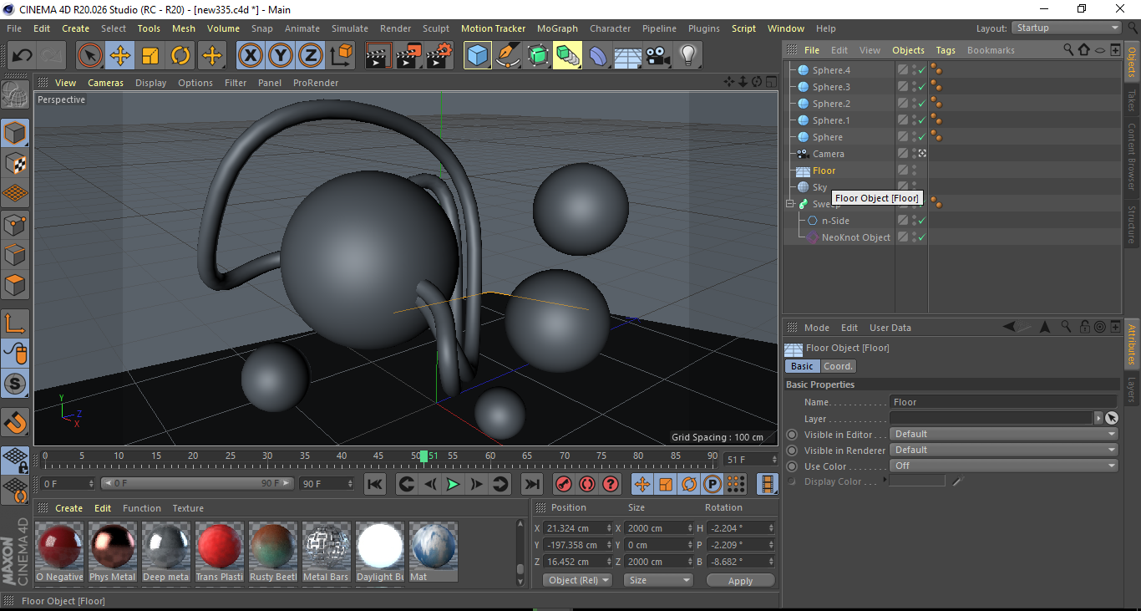Activate the Rotate tool

(x=180, y=56)
